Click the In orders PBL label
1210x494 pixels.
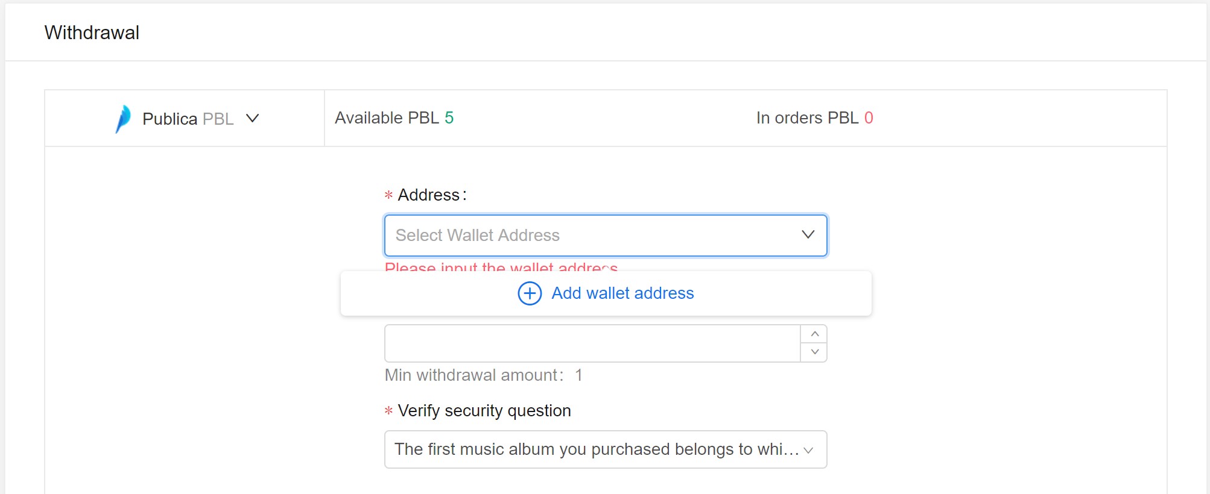pos(806,118)
